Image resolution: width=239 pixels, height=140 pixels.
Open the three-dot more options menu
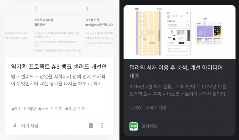pos(102,126)
